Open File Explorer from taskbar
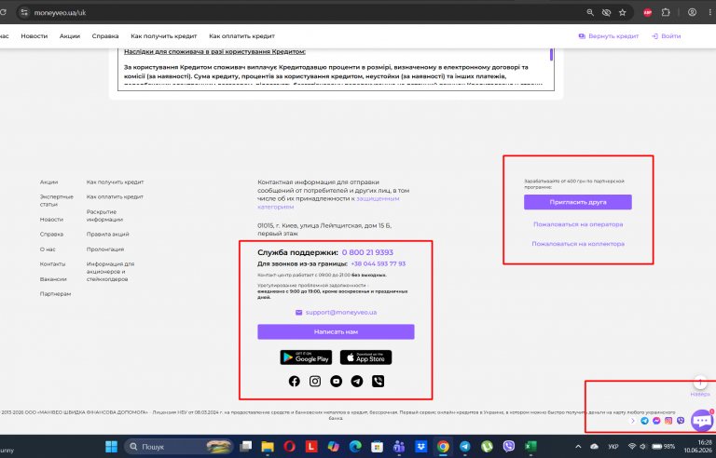The height and width of the screenshot is (458, 716). (x=268, y=447)
